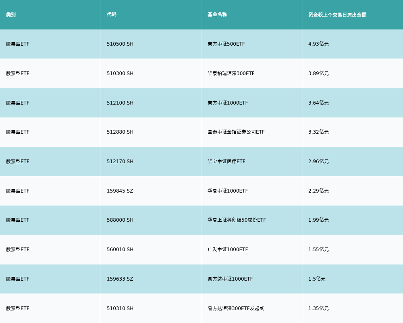Screen dimensions: 403x323
Task: Click 股票型ETF in the 510300.SH row
Action: (x=18, y=73)
